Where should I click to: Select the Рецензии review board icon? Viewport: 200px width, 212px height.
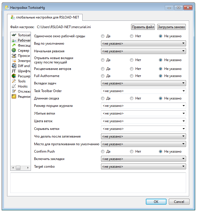click(x=14, y=96)
